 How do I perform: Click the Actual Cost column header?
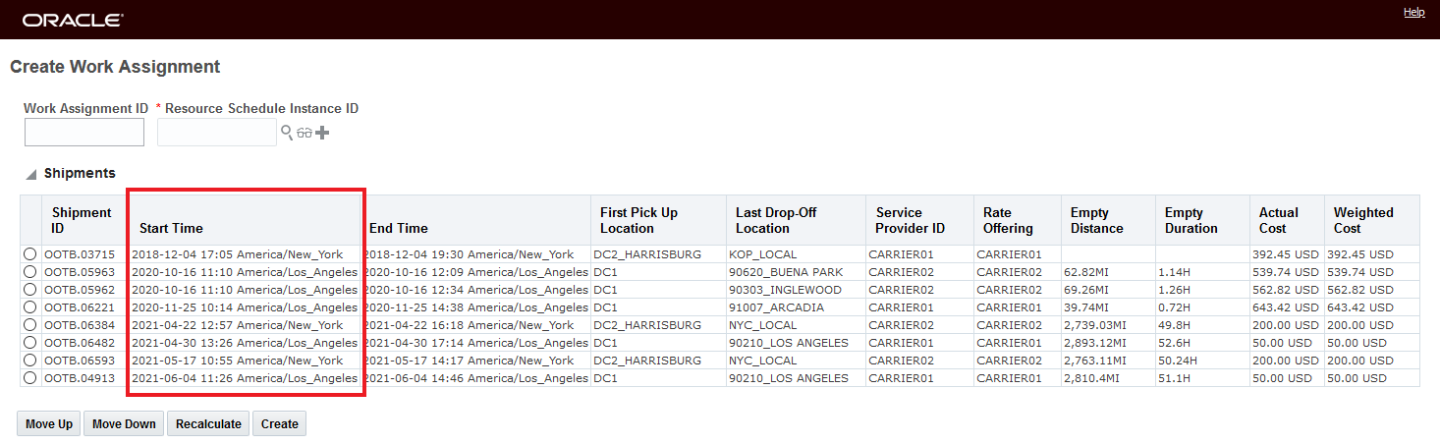click(x=1278, y=220)
